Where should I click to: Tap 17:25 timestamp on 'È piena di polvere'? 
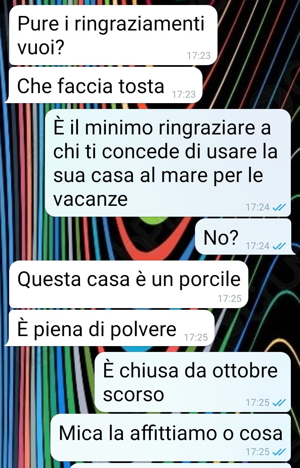pyautogui.click(x=196, y=337)
